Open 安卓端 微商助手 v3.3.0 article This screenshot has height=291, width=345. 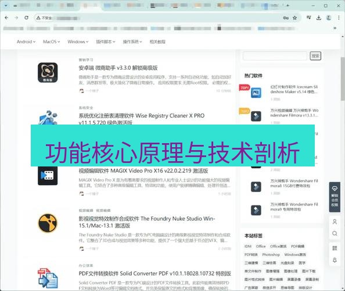118,68
